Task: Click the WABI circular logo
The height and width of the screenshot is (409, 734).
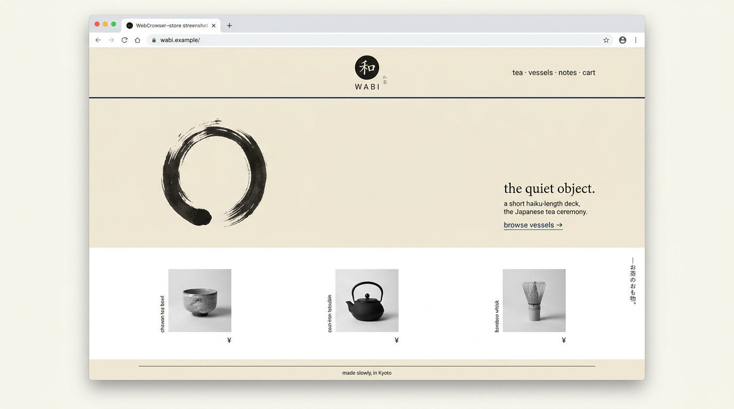Action: (x=367, y=68)
